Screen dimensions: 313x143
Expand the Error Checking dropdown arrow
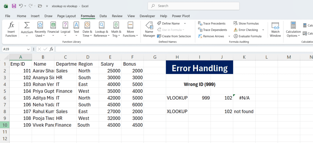pyautogui.click(x=263, y=30)
